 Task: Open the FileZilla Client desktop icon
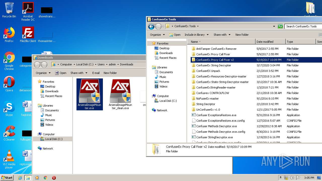[x=28, y=34]
